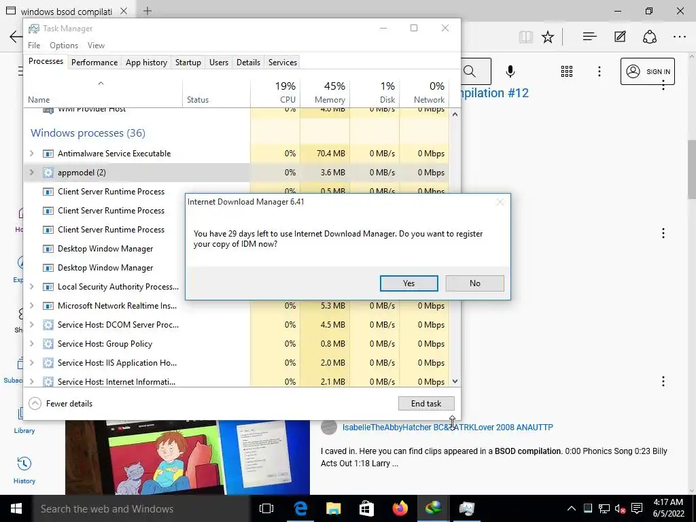The width and height of the screenshot is (696, 522).
Task: Open Edge More actions ellipsis
Action: (x=680, y=37)
